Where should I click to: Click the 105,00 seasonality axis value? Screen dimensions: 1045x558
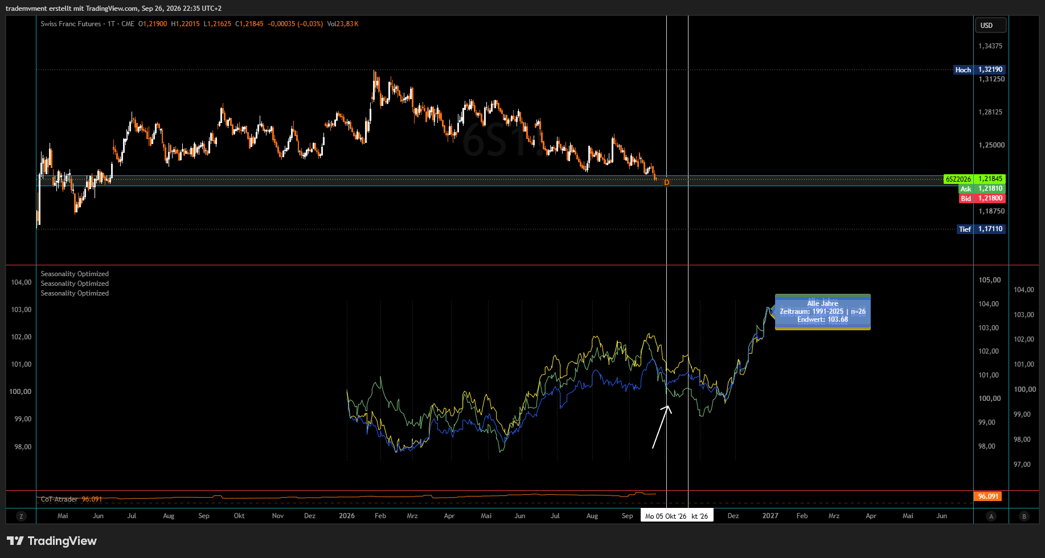tap(989, 280)
